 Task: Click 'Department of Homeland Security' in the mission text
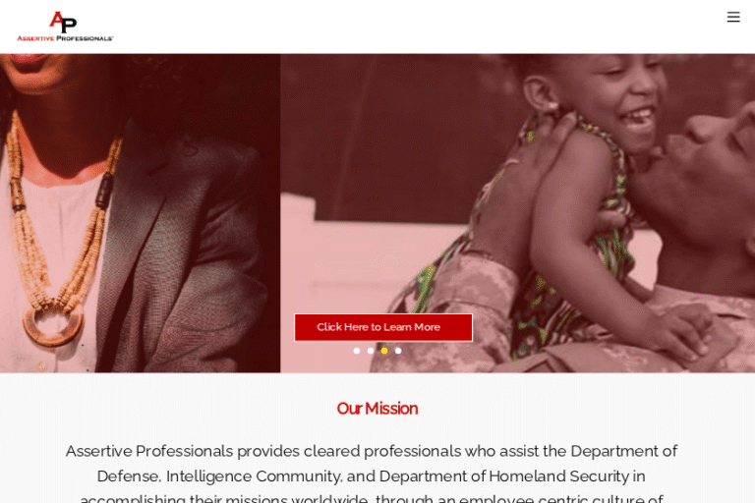[x=504, y=476]
